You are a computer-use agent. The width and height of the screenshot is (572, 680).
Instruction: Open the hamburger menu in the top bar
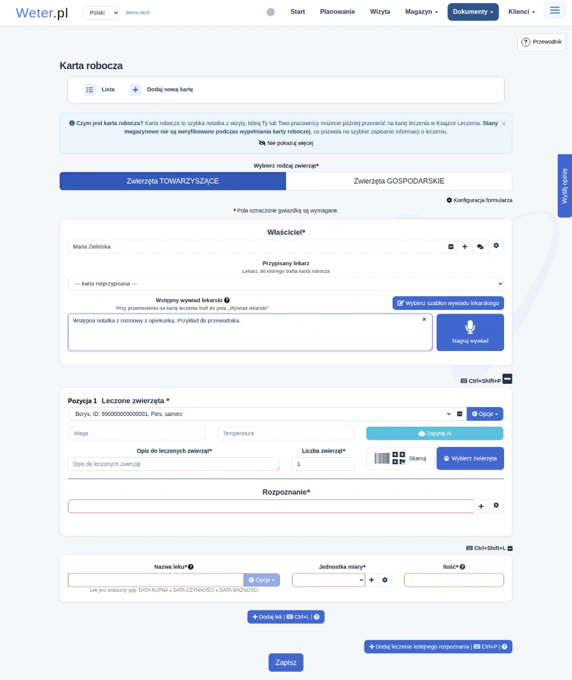(555, 10)
